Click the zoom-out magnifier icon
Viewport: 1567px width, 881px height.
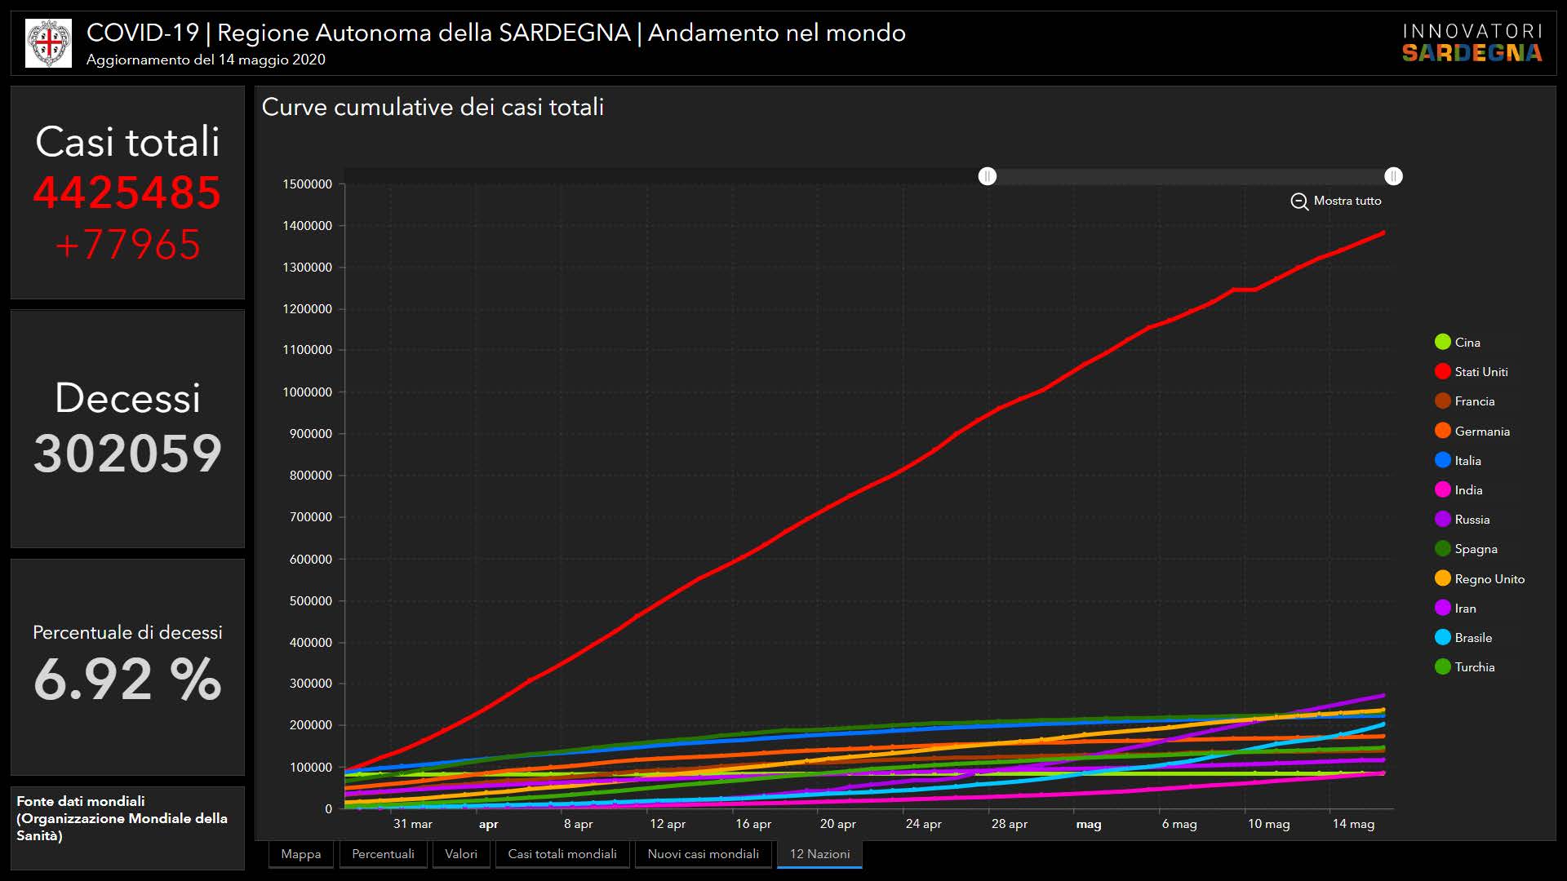pos(1299,201)
